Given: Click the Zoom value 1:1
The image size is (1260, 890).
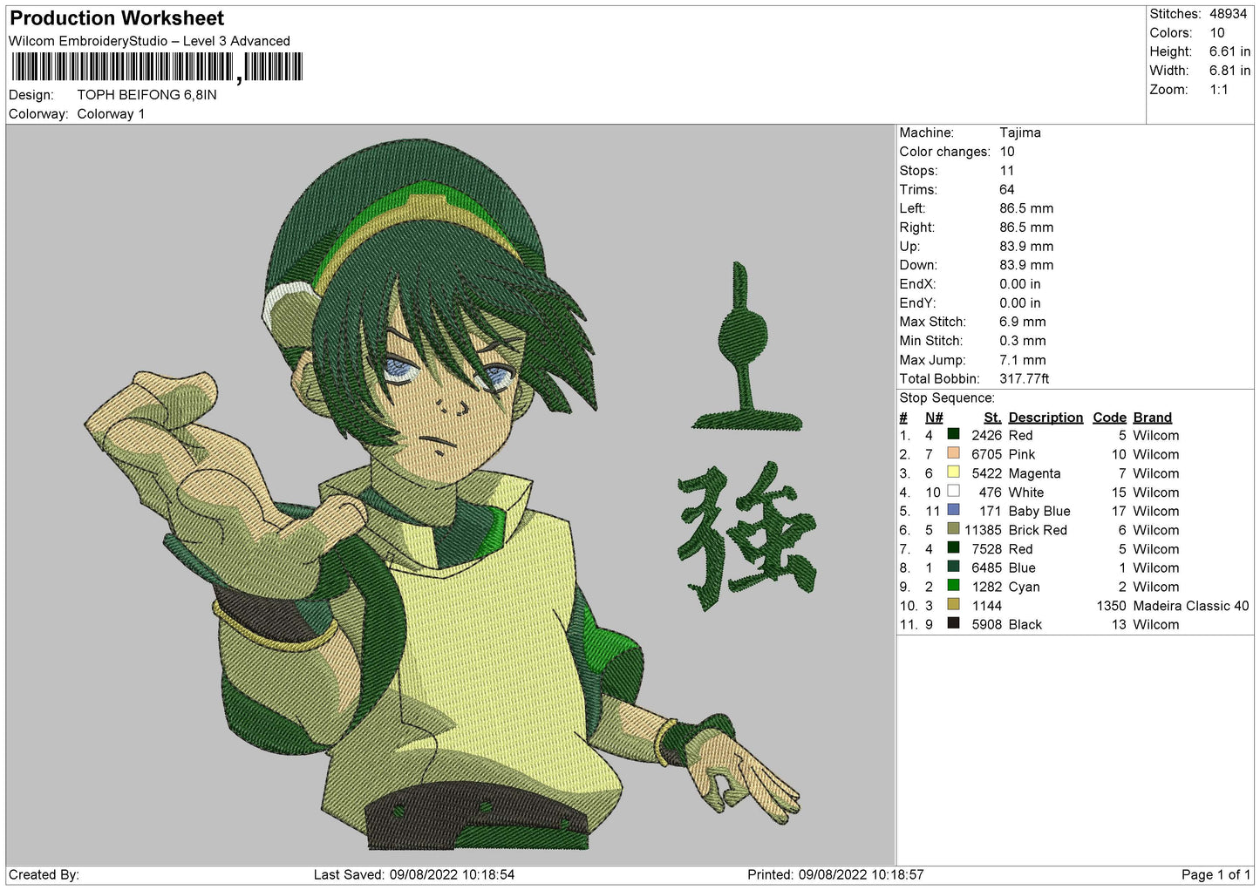Looking at the screenshot, I should (1218, 90).
